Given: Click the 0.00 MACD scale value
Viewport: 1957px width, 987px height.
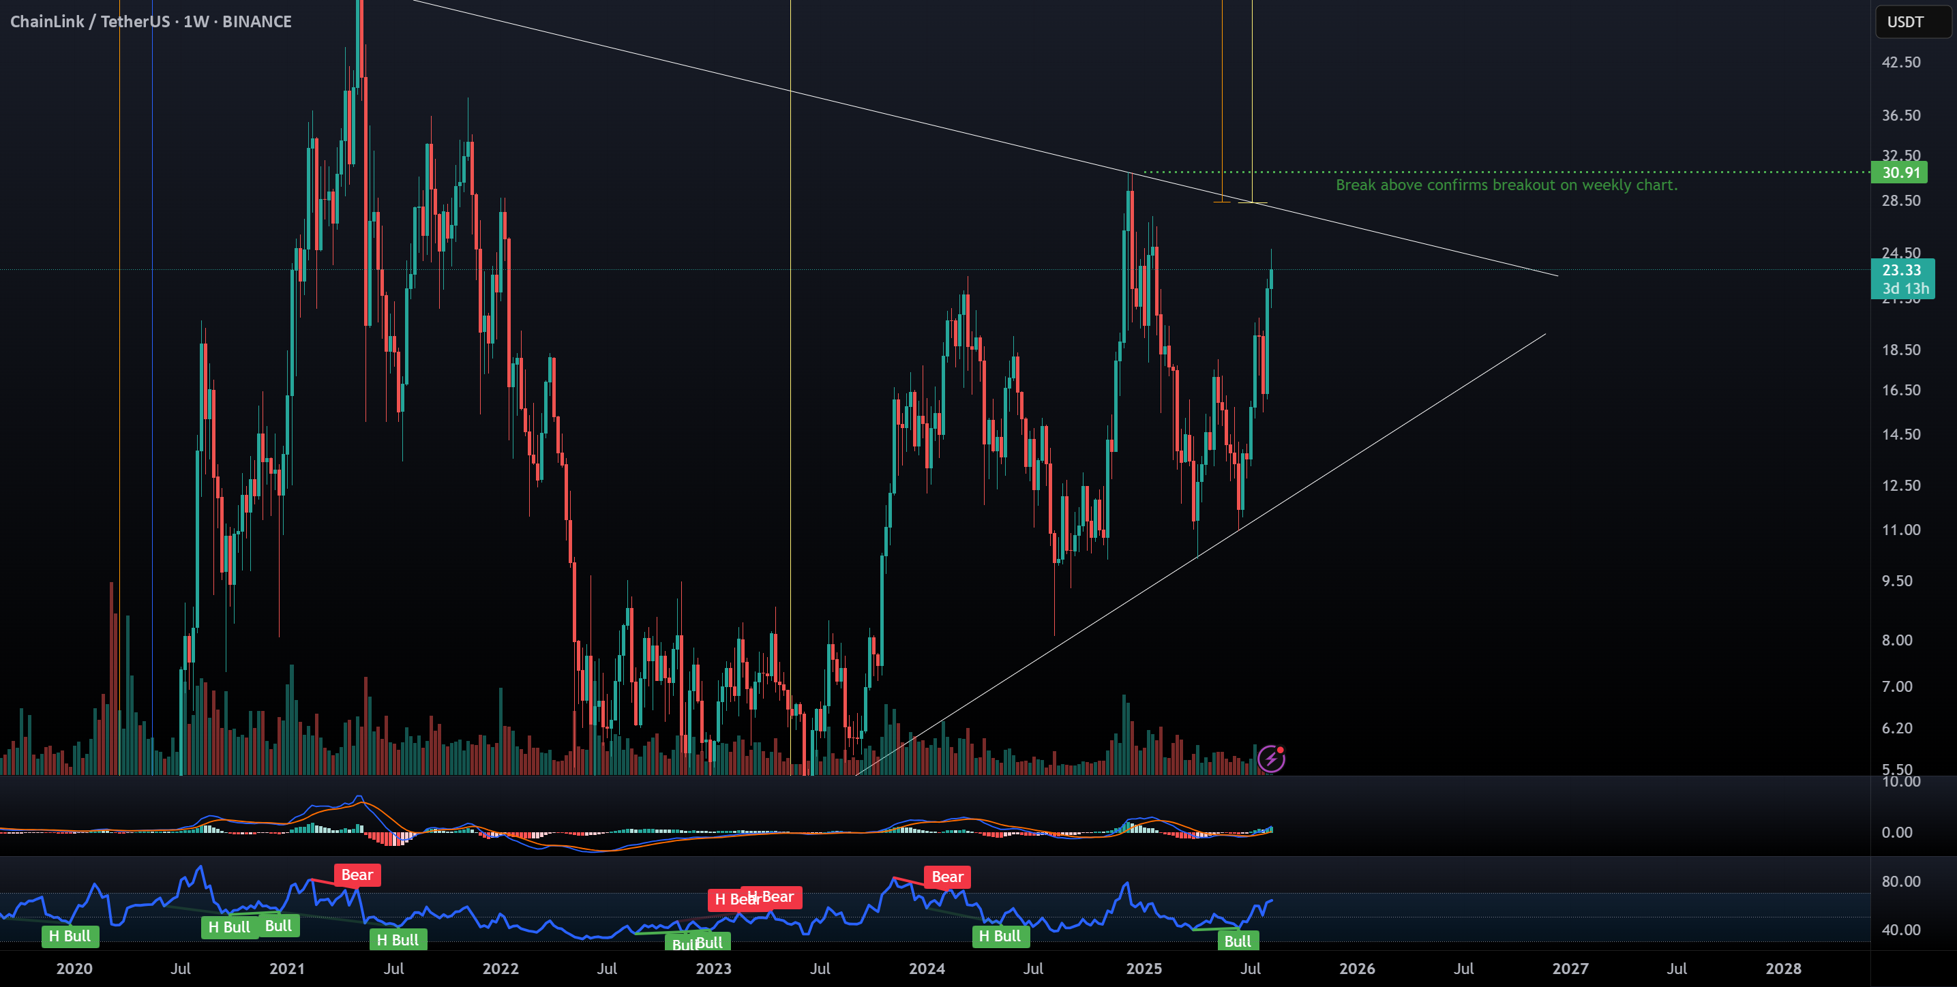Looking at the screenshot, I should point(1897,833).
